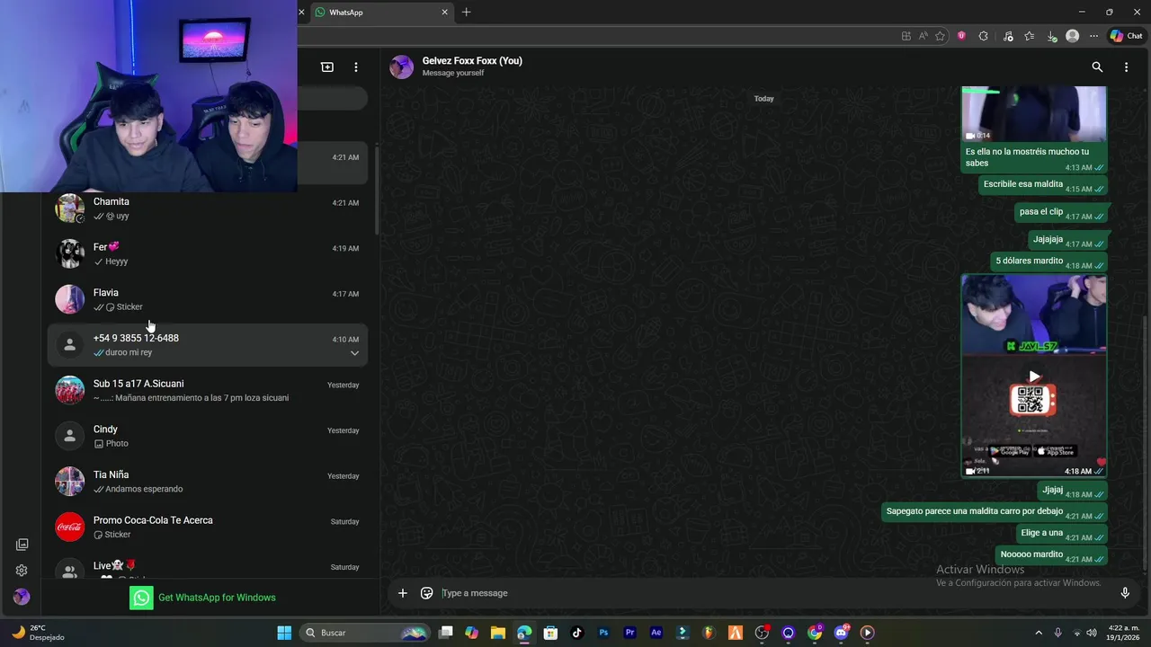
Task: Click the pink shield extension icon
Action: click(961, 36)
